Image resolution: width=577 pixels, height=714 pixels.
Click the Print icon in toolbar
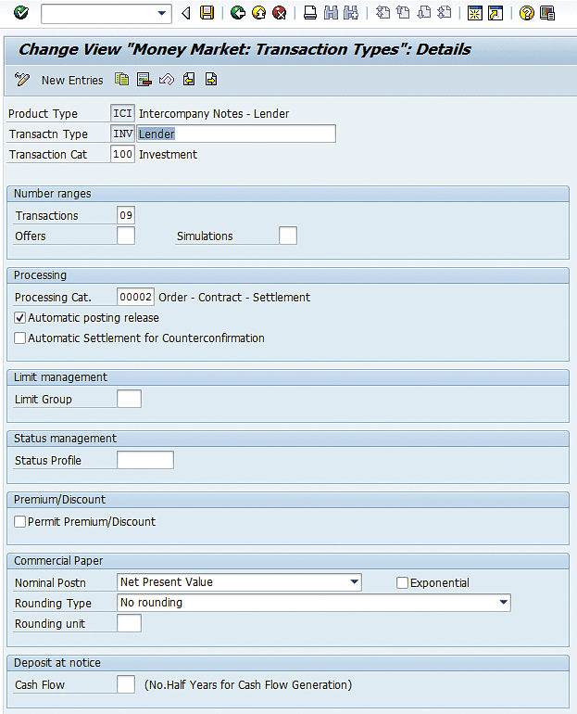coord(310,13)
